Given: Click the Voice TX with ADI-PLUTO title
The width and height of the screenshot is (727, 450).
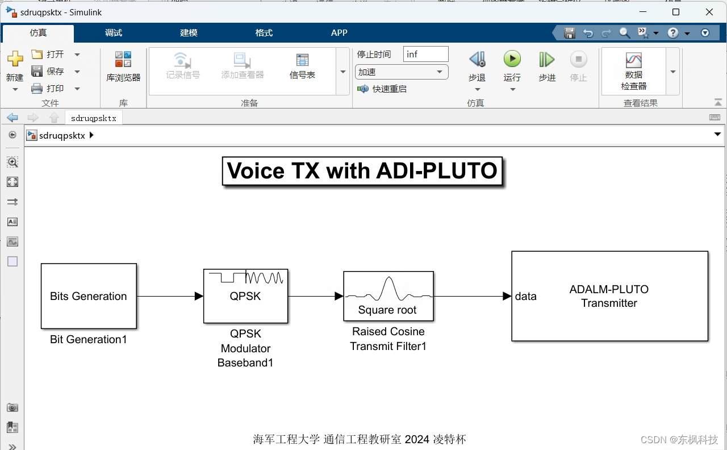Looking at the screenshot, I should click(362, 170).
